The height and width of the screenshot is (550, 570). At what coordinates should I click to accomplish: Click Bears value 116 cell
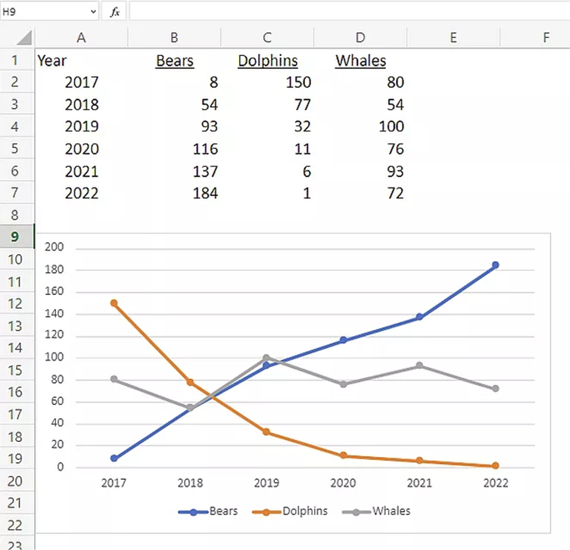[175, 149]
